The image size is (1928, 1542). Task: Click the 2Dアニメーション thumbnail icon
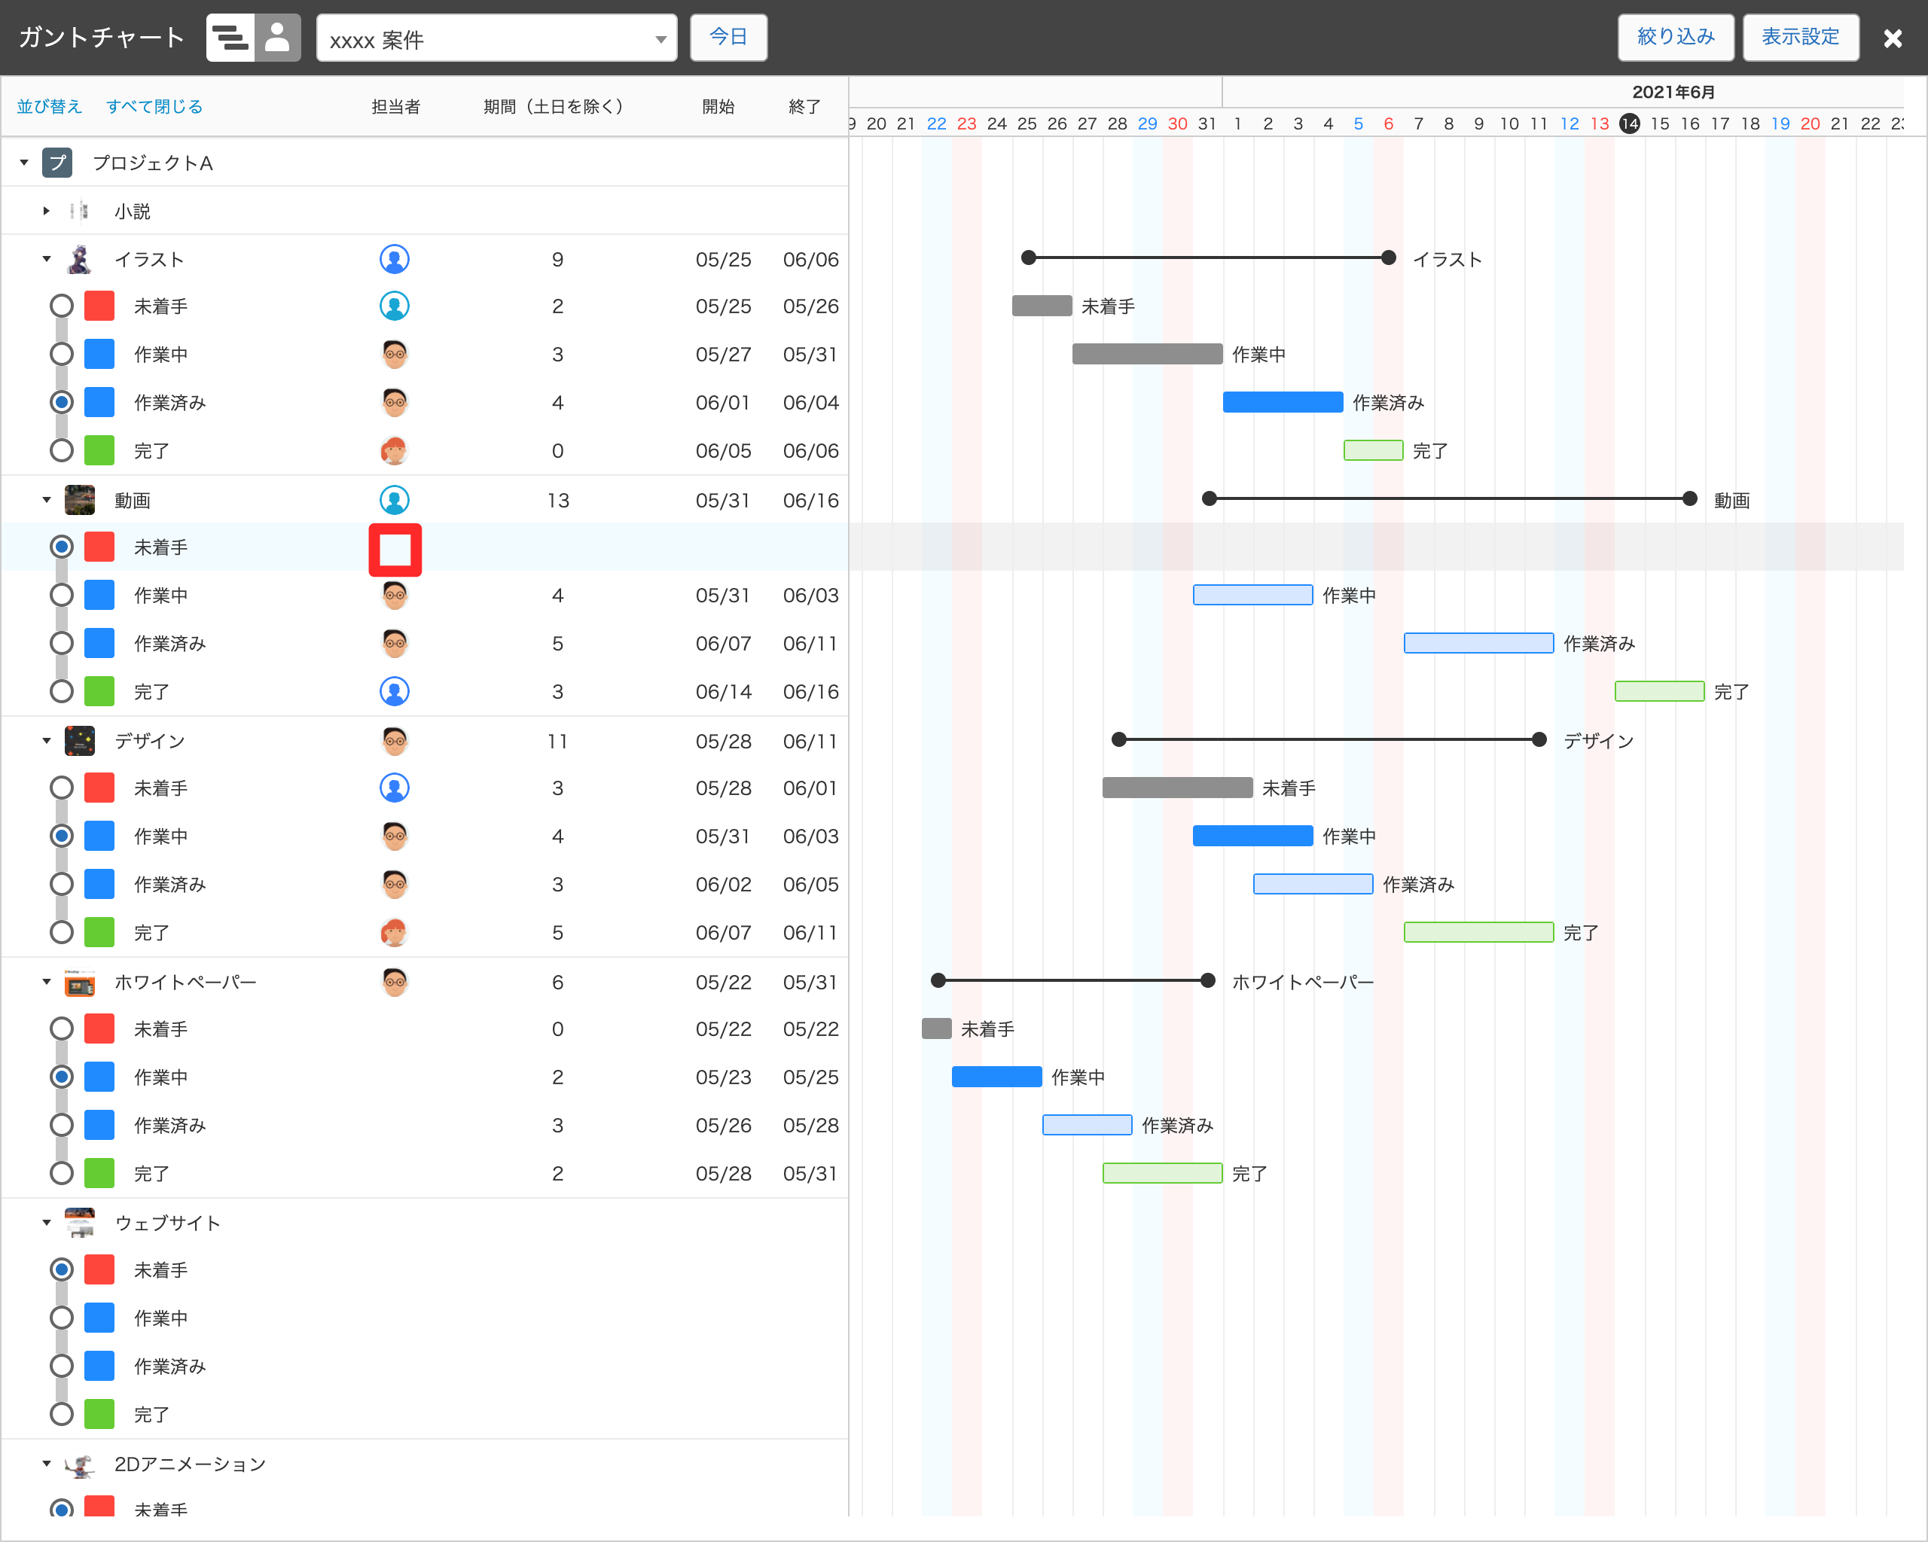[x=80, y=1464]
